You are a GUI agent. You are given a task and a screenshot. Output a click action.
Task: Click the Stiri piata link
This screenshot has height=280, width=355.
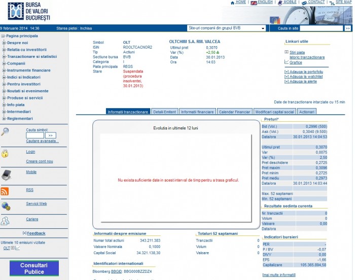(297, 52)
